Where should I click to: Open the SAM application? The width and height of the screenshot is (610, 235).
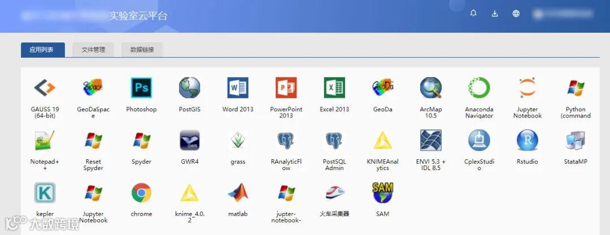pyautogui.click(x=382, y=193)
